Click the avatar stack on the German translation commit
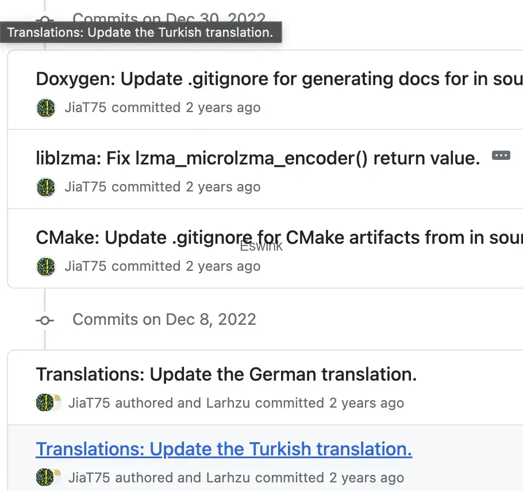The height and width of the screenshot is (491, 523). coord(48,403)
